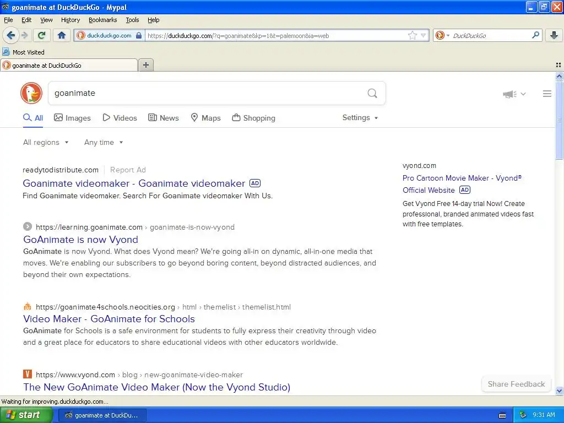
Task: Open the Bookmarks menu
Action: click(x=102, y=20)
